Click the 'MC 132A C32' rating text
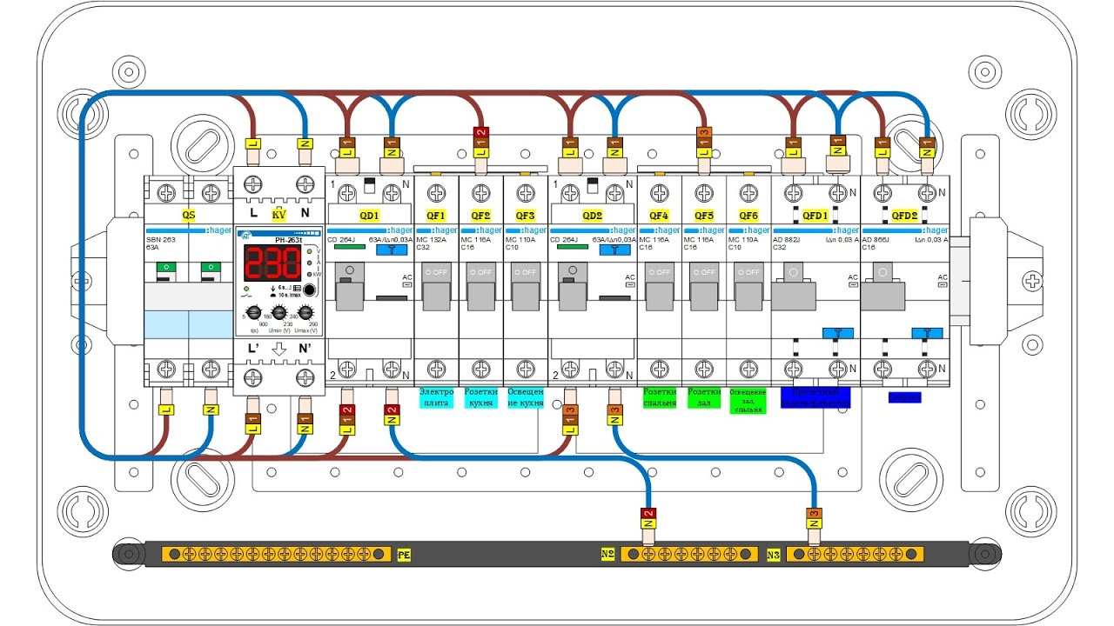Screen dimensions: 1114x626 tap(433, 243)
